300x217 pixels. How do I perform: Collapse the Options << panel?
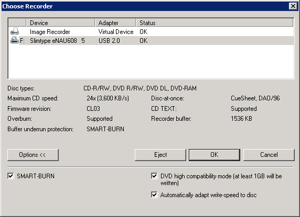pyautogui.click(x=33, y=155)
